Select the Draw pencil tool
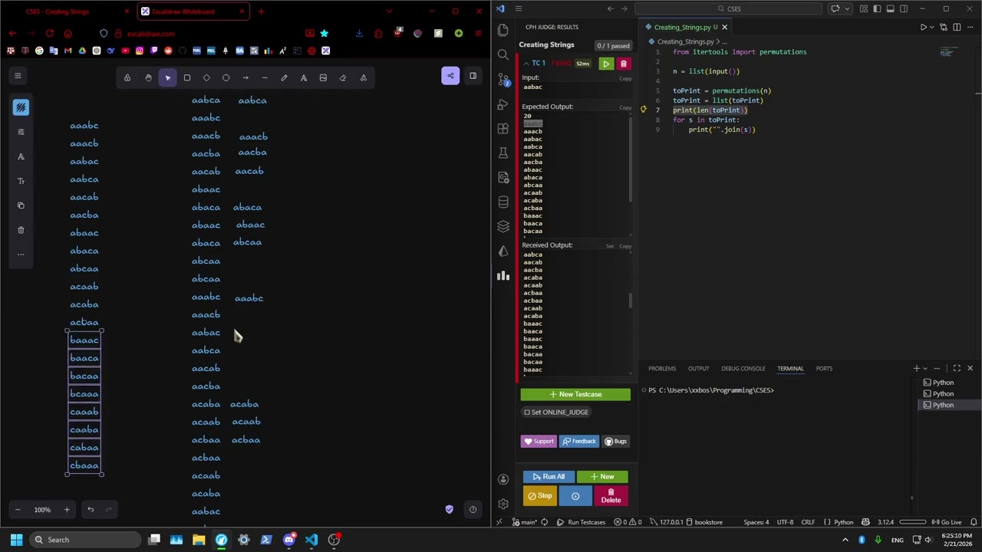 point(284,77)
